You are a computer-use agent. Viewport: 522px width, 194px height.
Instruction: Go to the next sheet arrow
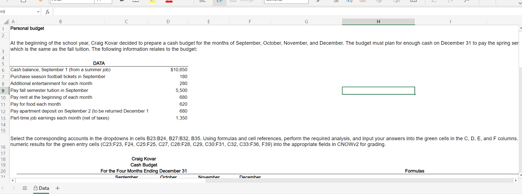14,188
